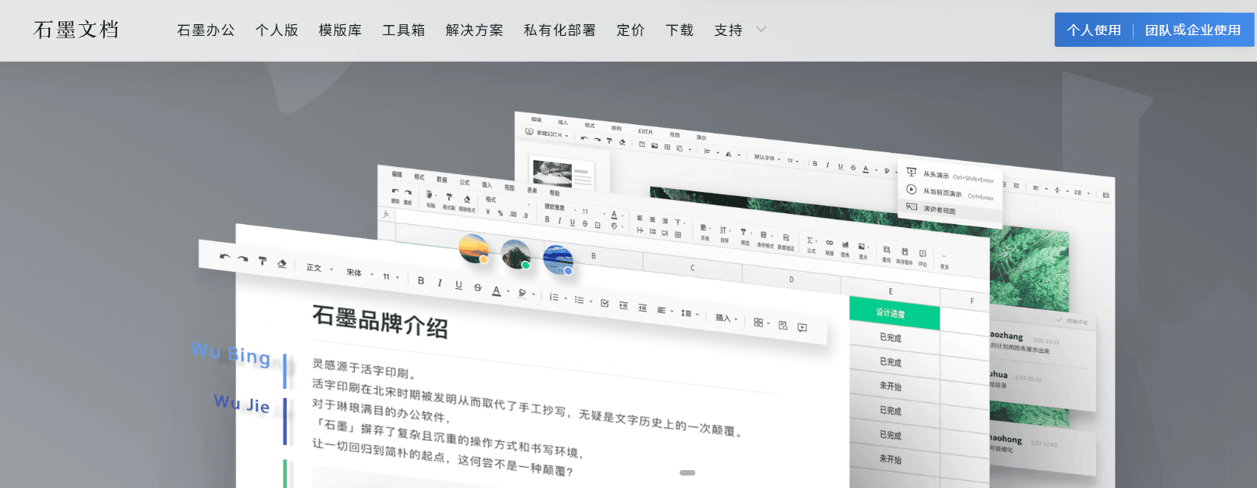Click the 石墨文档 logo
This screenshot has width=1257, height=488.
pyautogui.click(x=76, y=30)
